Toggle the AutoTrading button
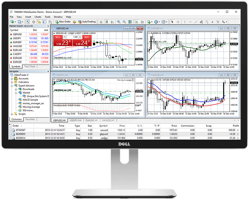 (x=87, y=22)
